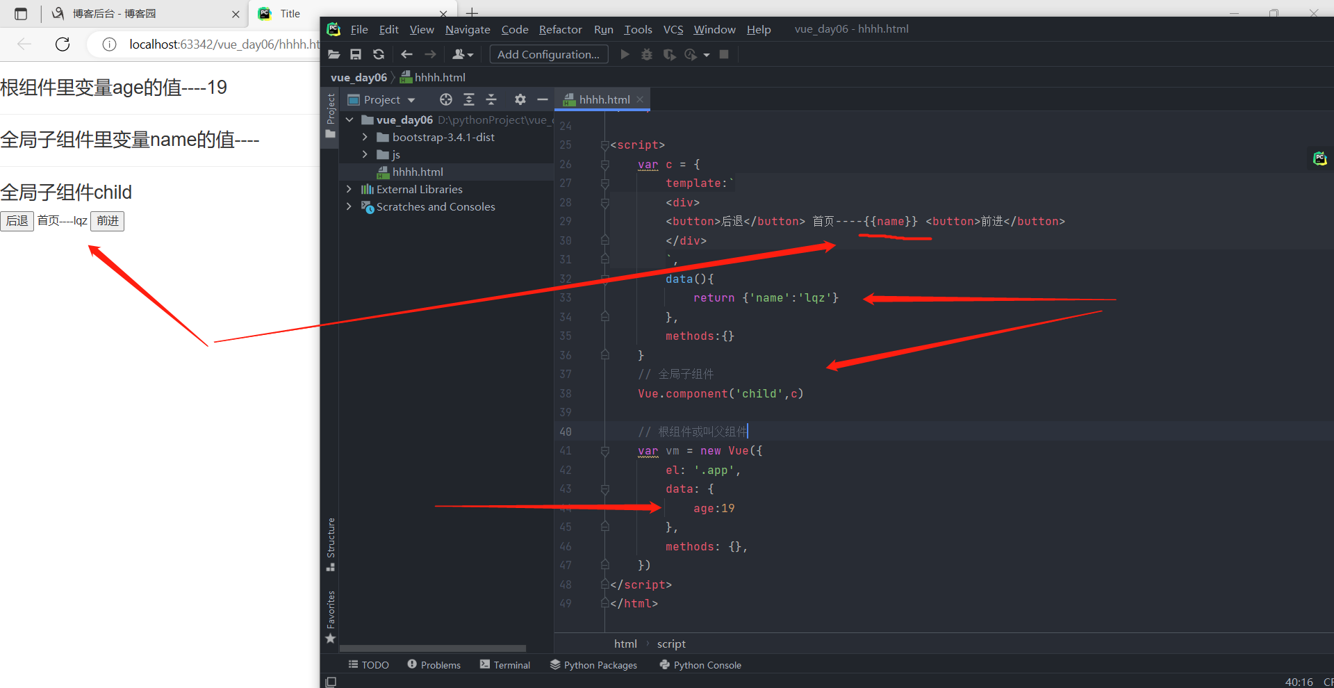This screenshot has height=688, width=1334.
Task: Click the Save All disk icon
Action: tap(356, 54)
